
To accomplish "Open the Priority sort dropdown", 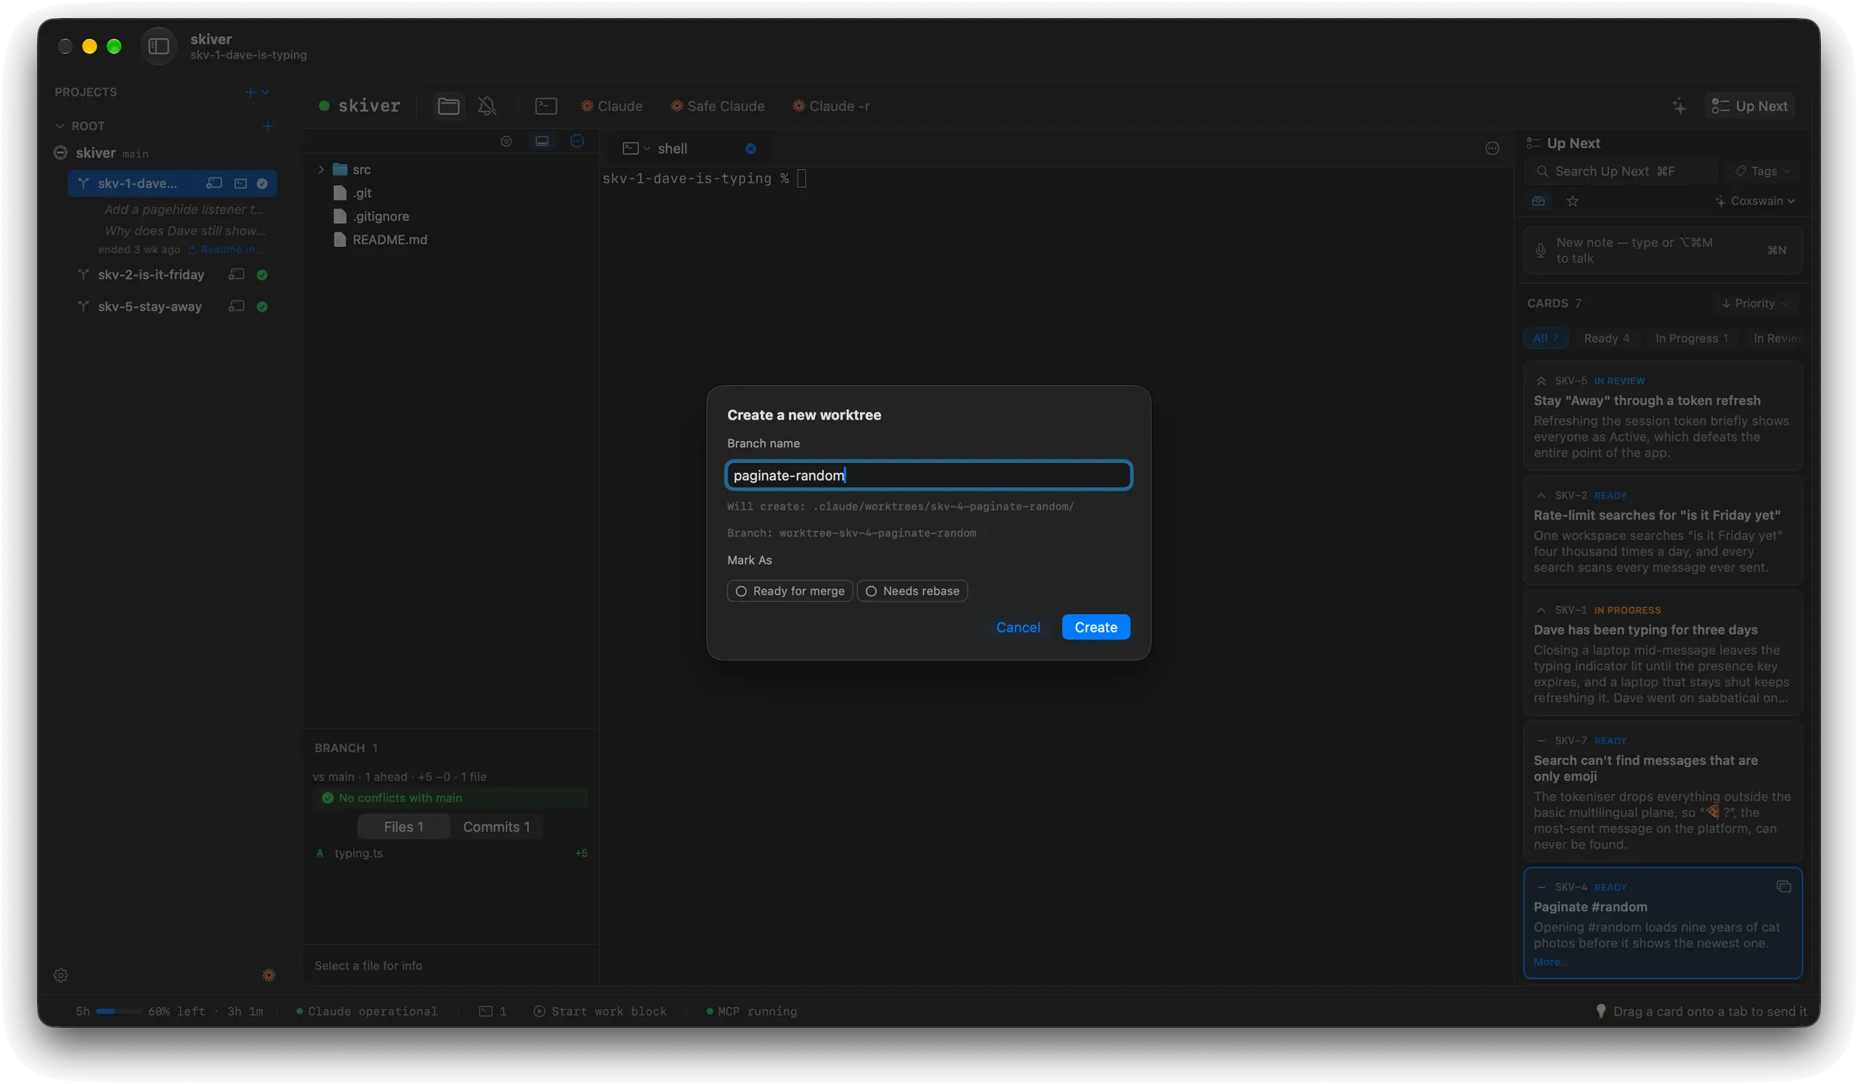I will click(x=1754, y=303).
